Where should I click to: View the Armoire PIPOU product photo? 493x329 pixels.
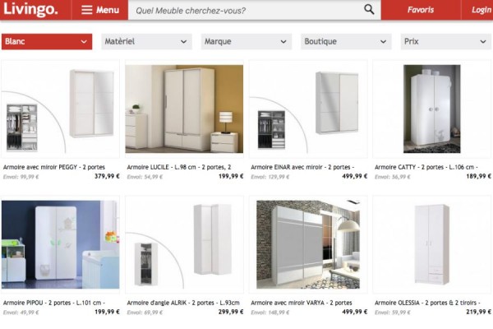click(x=61, y=244)
